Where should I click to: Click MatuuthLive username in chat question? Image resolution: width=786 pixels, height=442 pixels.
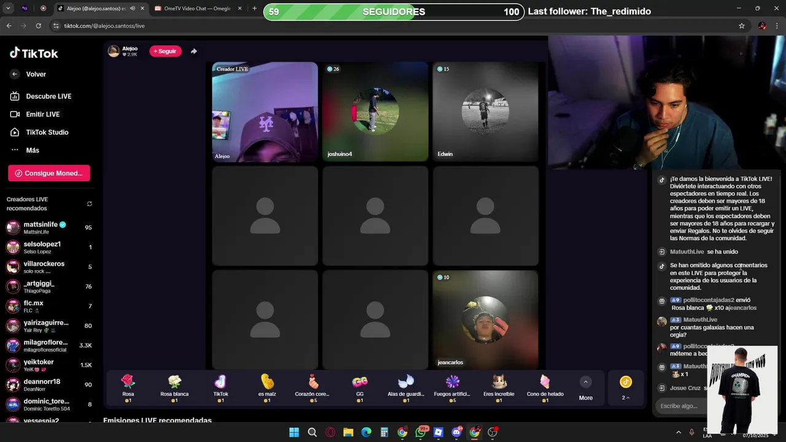pyautogui.click(x=700, y=320)
